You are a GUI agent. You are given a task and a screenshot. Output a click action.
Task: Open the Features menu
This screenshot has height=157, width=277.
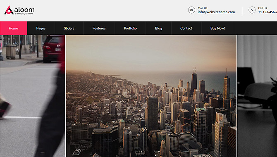[x=99, y=28]
